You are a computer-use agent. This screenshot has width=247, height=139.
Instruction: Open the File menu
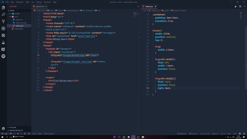(x=7, y=2)
